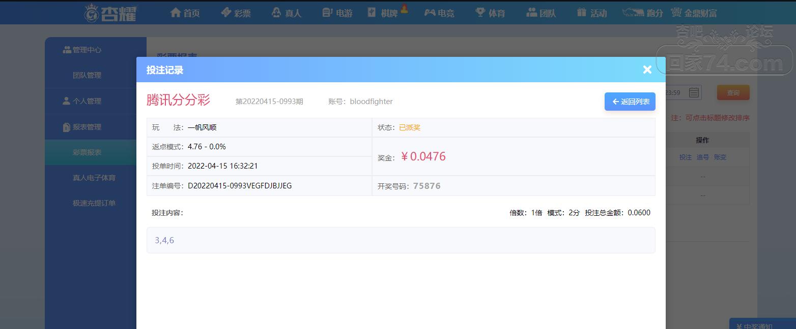Open the calendar date picker icon
The image size is (796, 329).
click(x=694, y=92)
